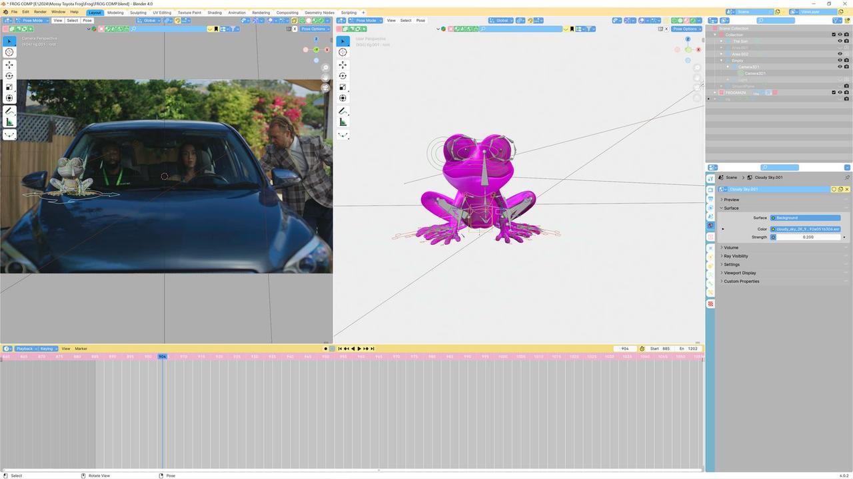853x479 pixels.
Task: Select the Move tool in the left viewport
Action: [x=9, y=65]
